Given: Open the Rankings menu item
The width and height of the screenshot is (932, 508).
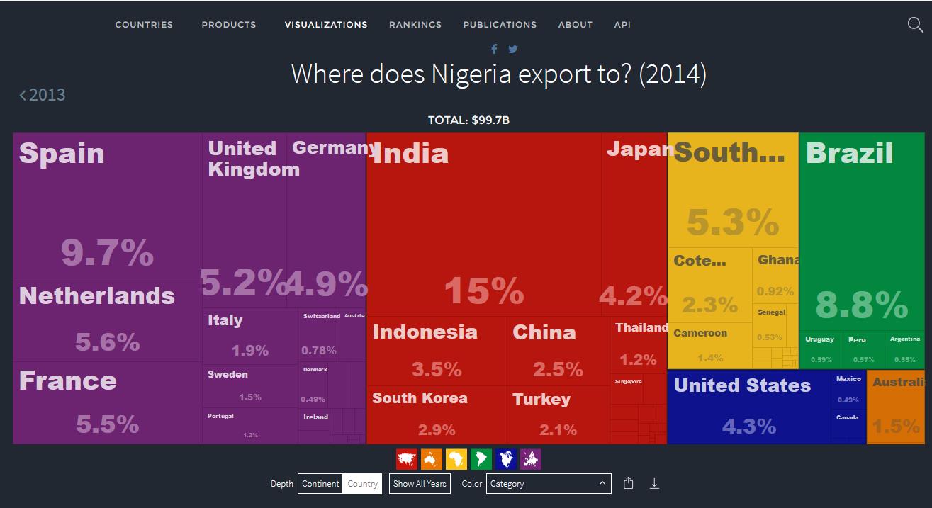Looking at the screenshot, I should click(415, 25).
